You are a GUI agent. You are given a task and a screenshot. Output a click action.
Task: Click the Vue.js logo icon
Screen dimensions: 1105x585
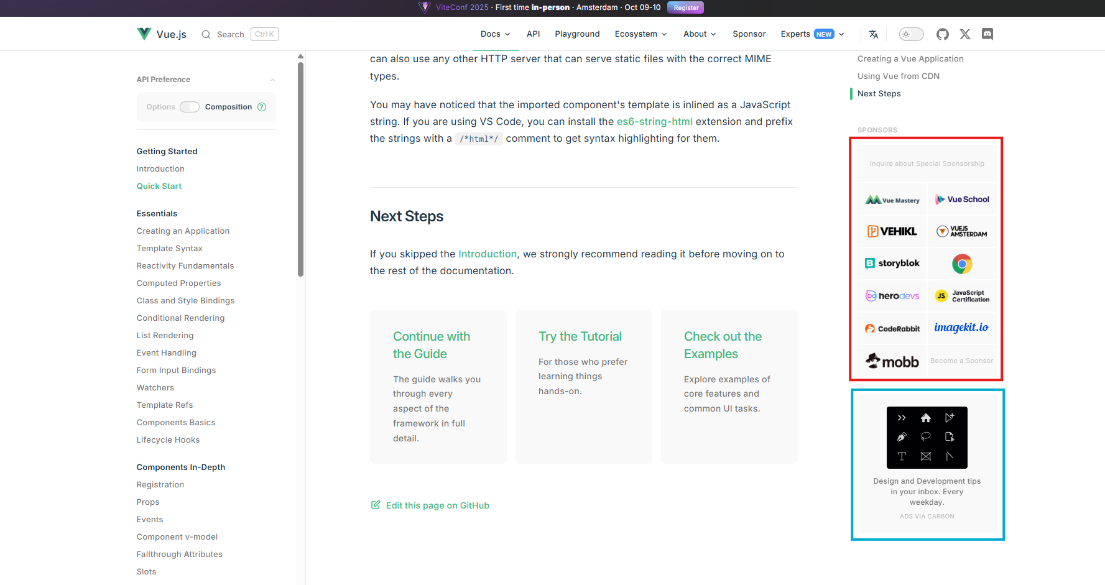[x=144, y=34]
